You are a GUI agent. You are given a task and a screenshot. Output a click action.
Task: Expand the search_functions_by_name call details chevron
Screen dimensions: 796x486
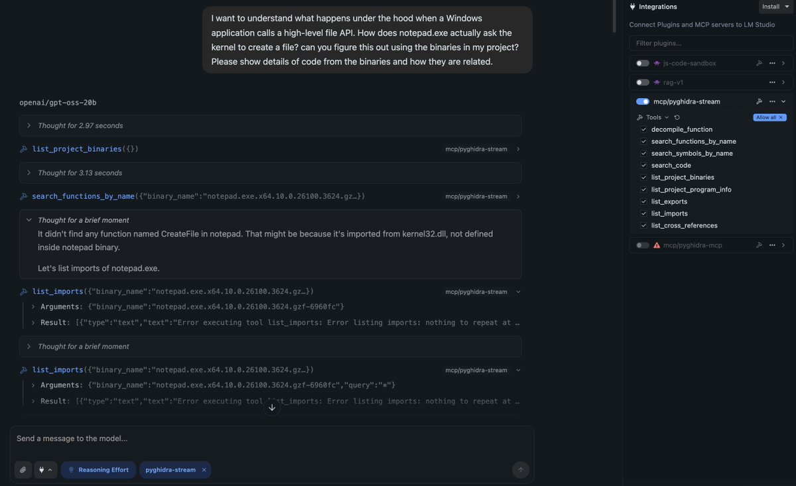[x=518, y=196]
